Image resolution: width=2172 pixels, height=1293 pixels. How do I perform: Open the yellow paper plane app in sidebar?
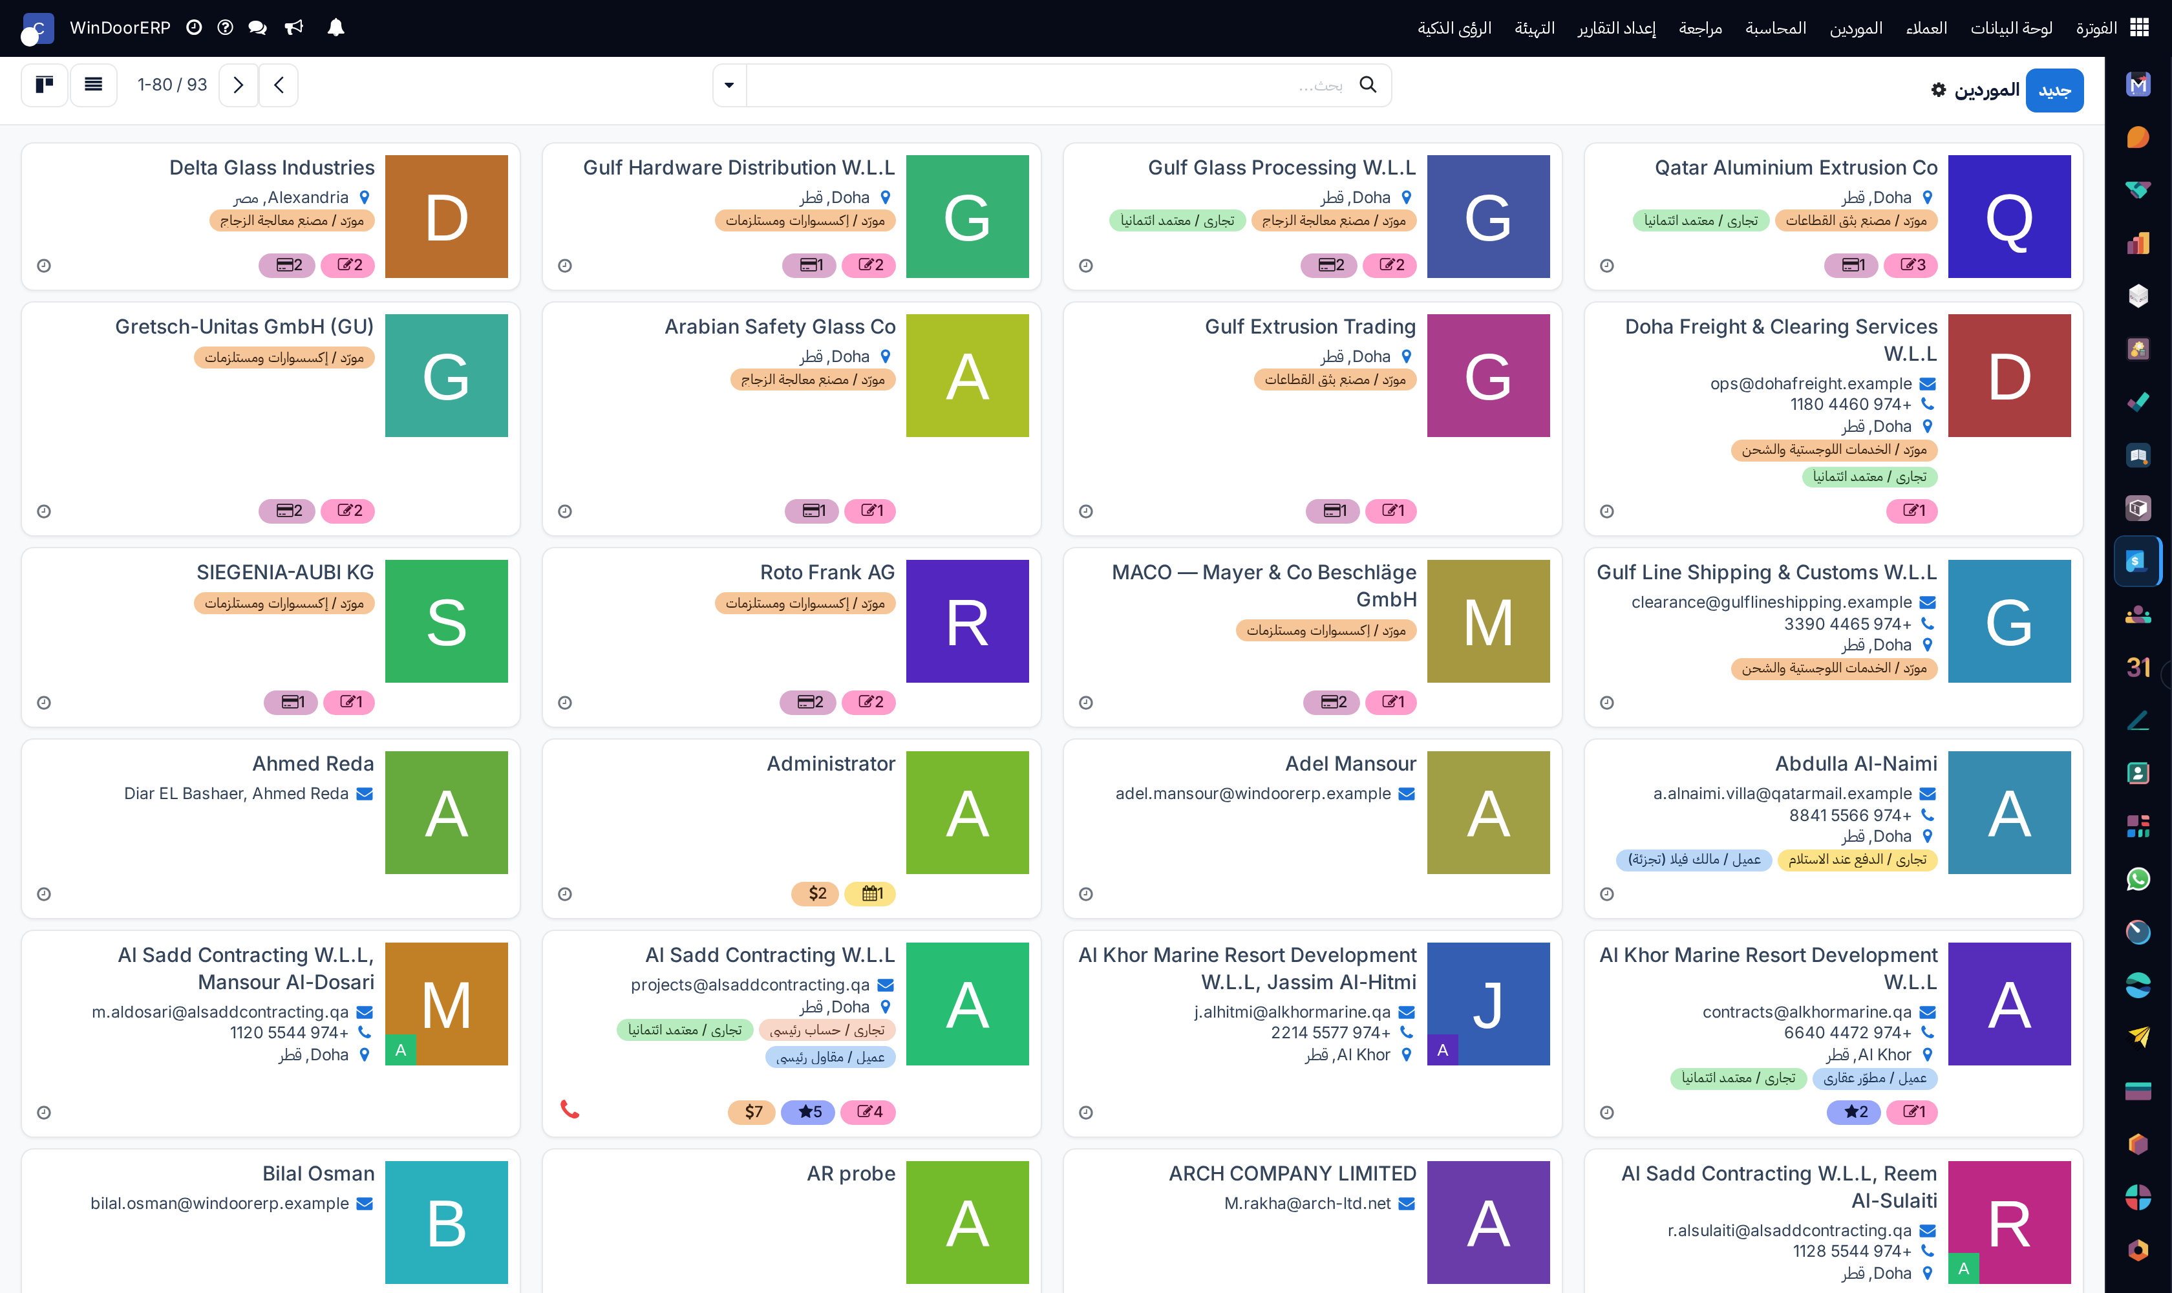click(2138, 1037)
